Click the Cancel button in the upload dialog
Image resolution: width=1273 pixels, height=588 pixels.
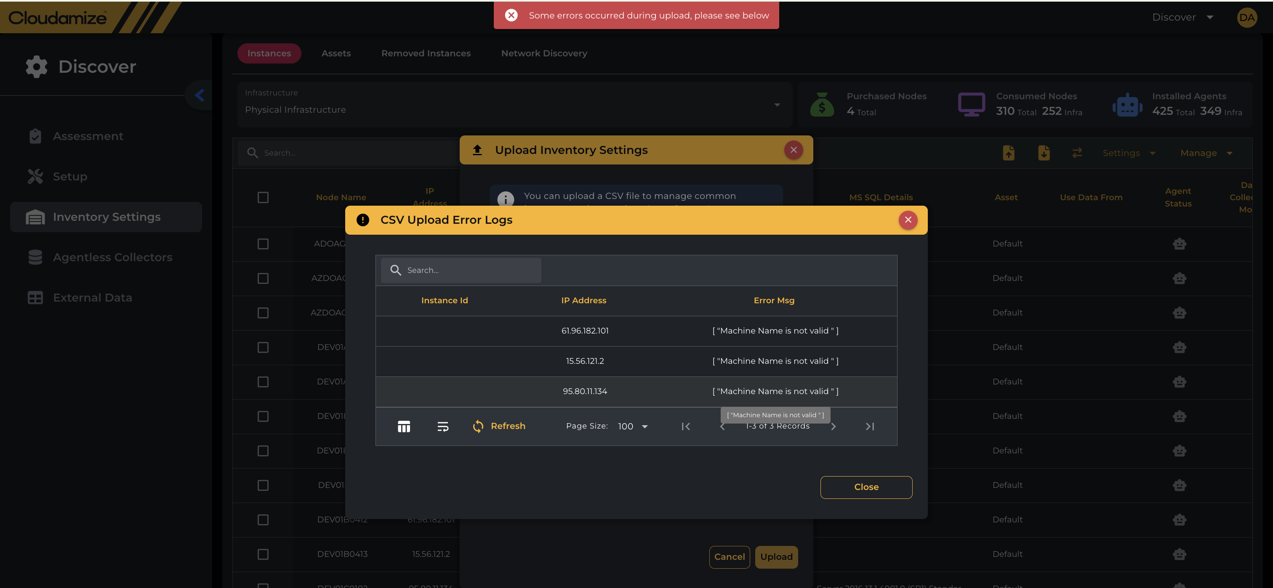[x=729, y=557]
